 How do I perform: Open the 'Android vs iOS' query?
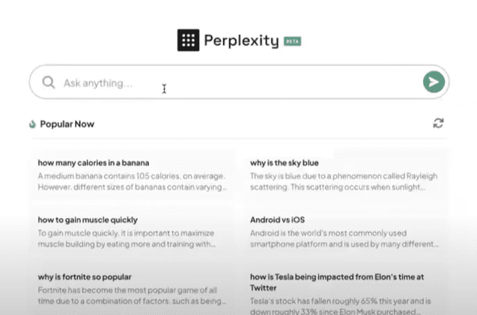coord(277,220)
